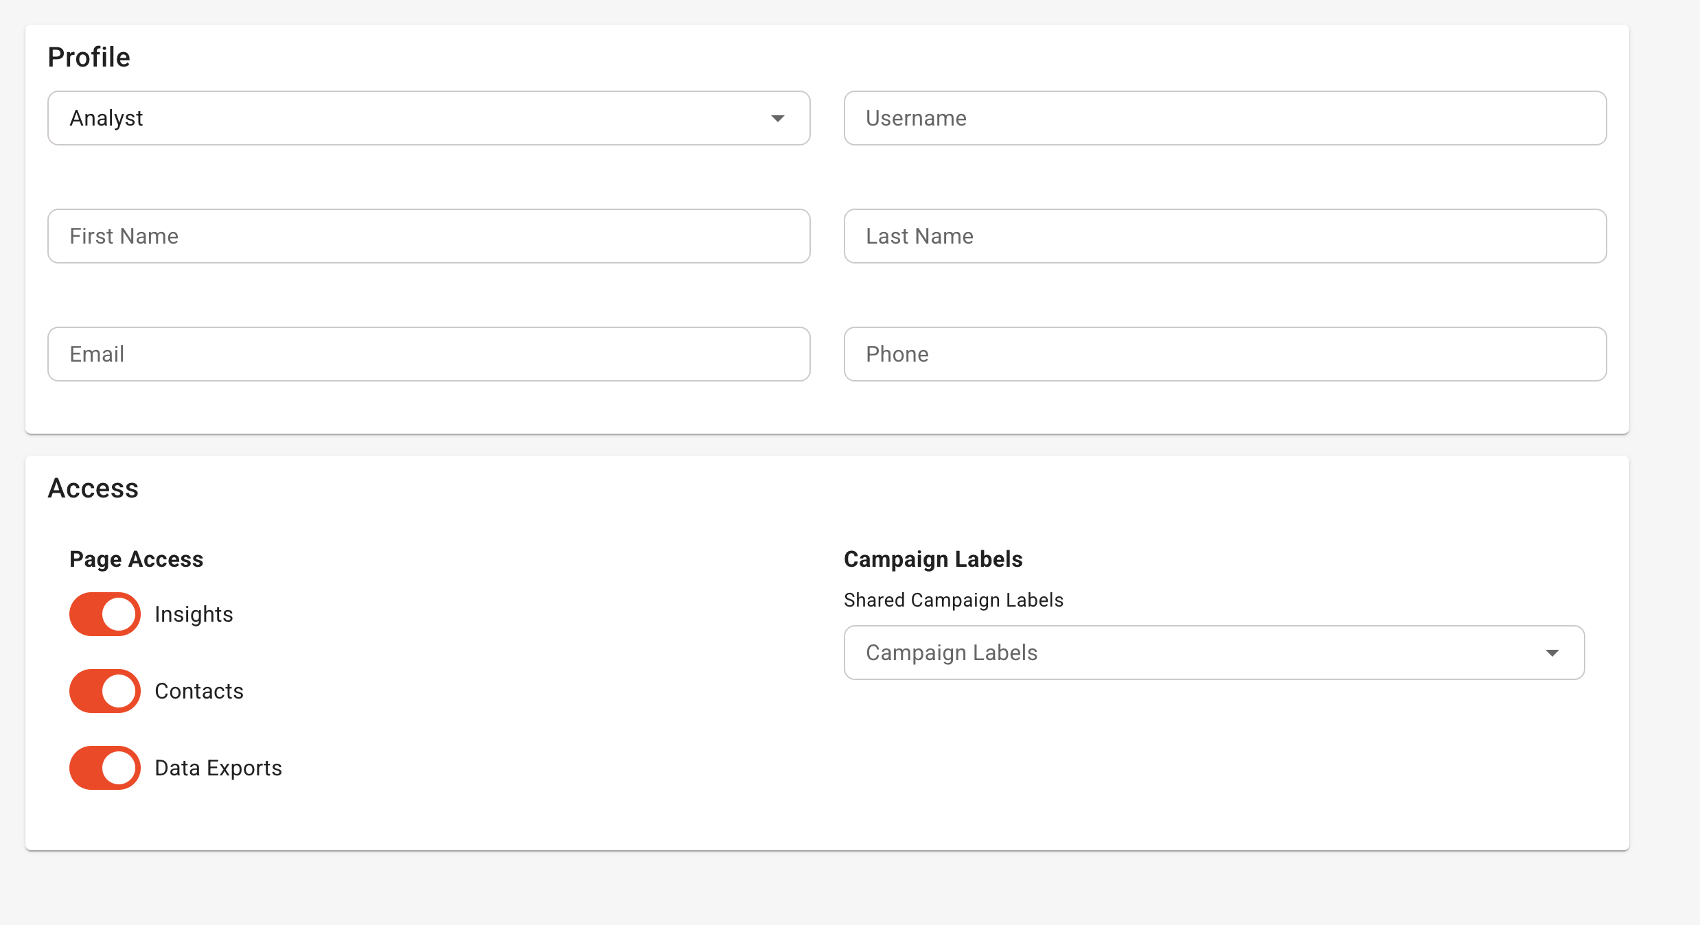Screen dimensions: 1700x925
Task: Click the Profile section heading
Action: [x=89, y=57]
